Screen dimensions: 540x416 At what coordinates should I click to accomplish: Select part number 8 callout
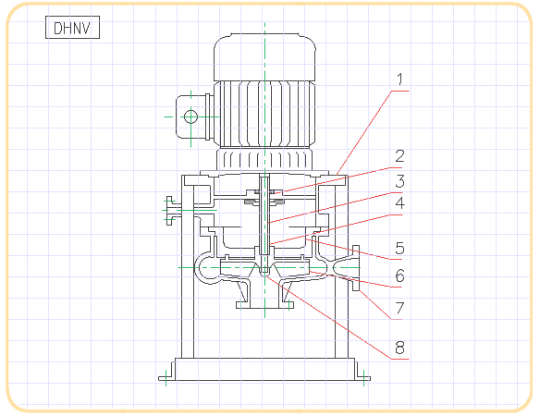[x=399, y=348]
